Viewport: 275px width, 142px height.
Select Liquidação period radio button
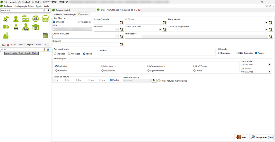pos(102,71)
